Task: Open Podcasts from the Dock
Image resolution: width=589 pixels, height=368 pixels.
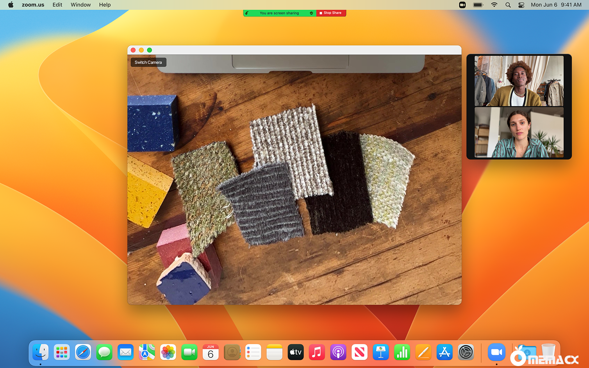Action: point(338,352)
